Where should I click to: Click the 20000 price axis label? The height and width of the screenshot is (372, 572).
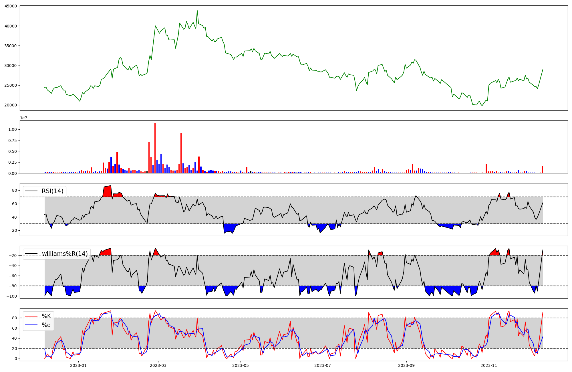[x=11, y=105]
